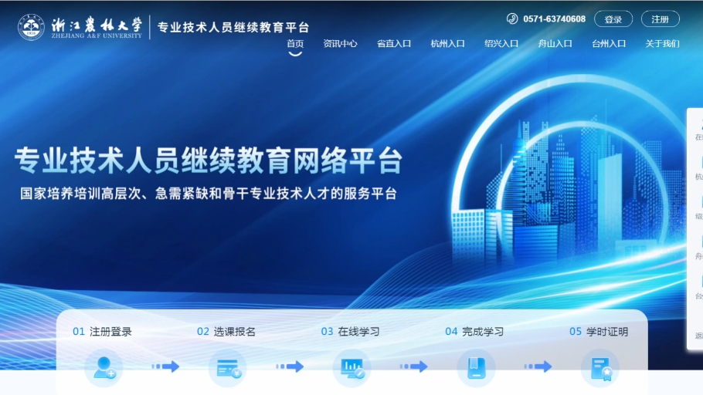Click the 完成学习 book icon

tap(476, 368)
